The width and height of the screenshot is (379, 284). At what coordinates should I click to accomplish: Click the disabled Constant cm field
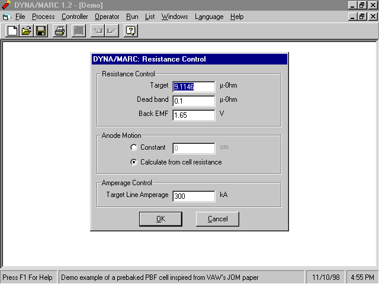(194, 149)
